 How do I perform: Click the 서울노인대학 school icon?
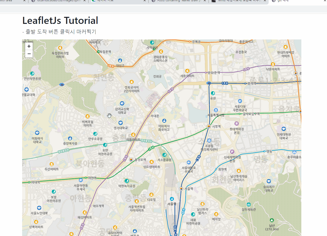(x=39, y=208)
